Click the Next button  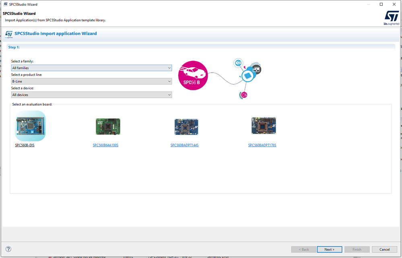[x=330, y=249]
